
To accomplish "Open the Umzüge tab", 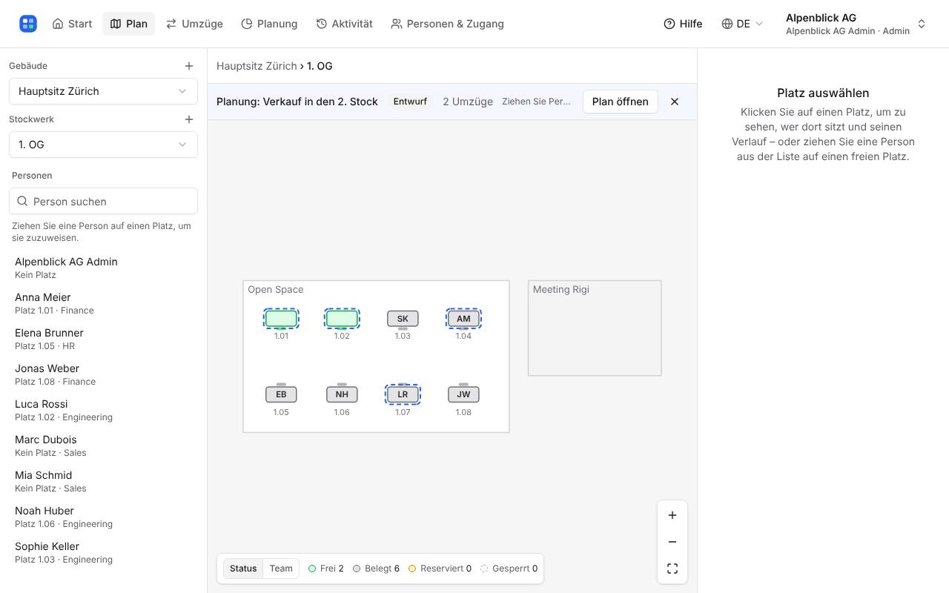I will 194,24.
